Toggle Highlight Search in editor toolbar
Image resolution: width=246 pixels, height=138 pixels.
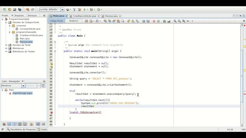pos(118,21)
